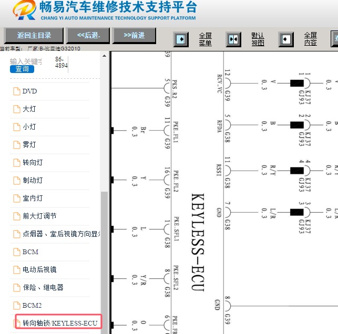
Task: Click the PKE_FL1 pin label
Action: [176, 132]
